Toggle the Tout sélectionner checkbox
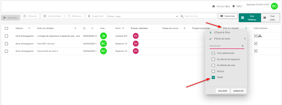The height and width of the screenshot is (105, 282). point(213,53)
